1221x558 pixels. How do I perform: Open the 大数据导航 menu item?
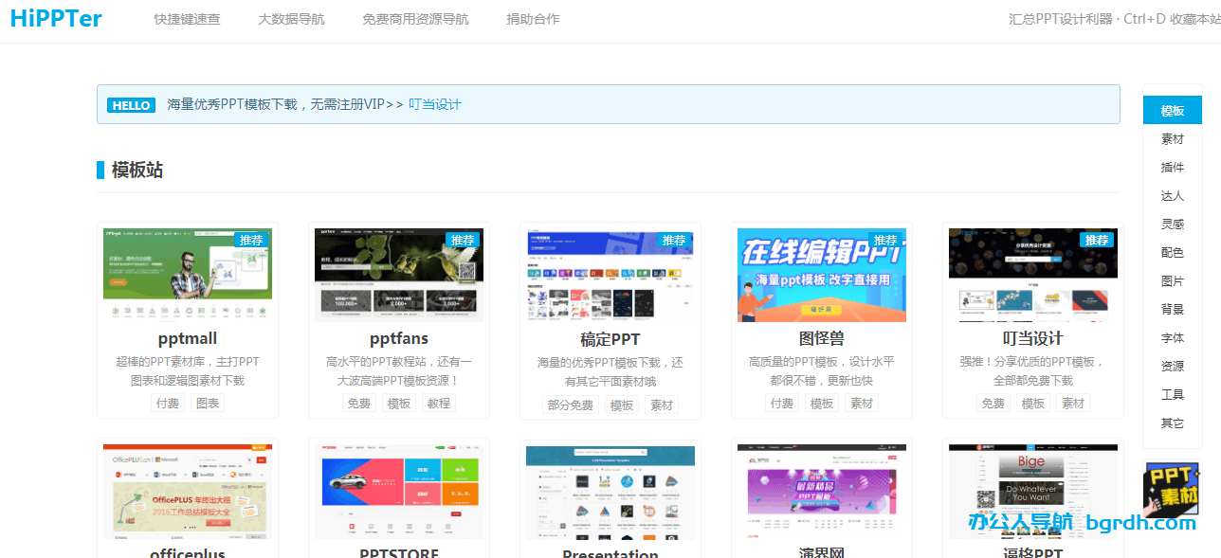point(291,18)
